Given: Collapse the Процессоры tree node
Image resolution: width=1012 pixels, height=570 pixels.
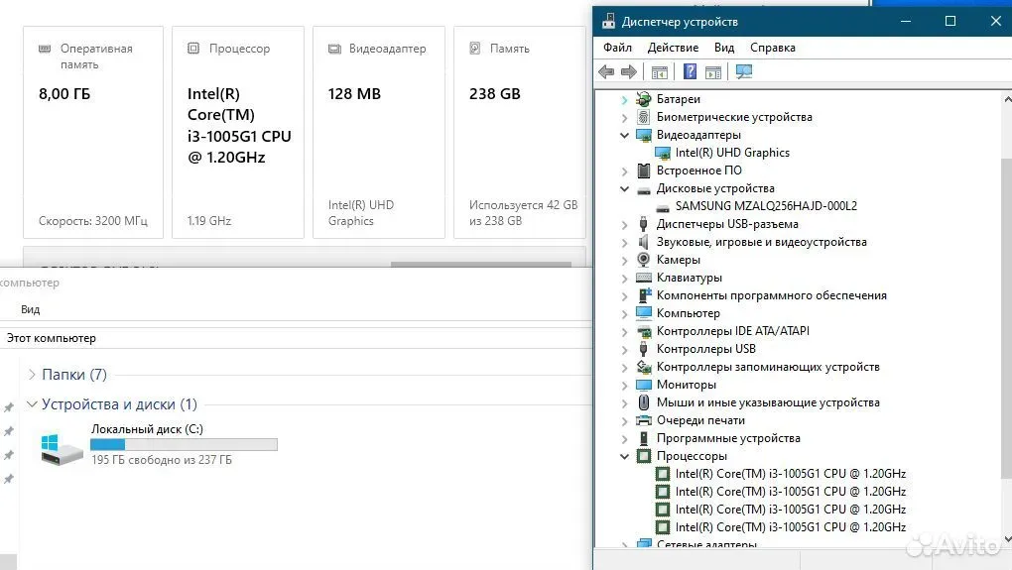Looking at the screenshot, I should click(x=624, y=457).
